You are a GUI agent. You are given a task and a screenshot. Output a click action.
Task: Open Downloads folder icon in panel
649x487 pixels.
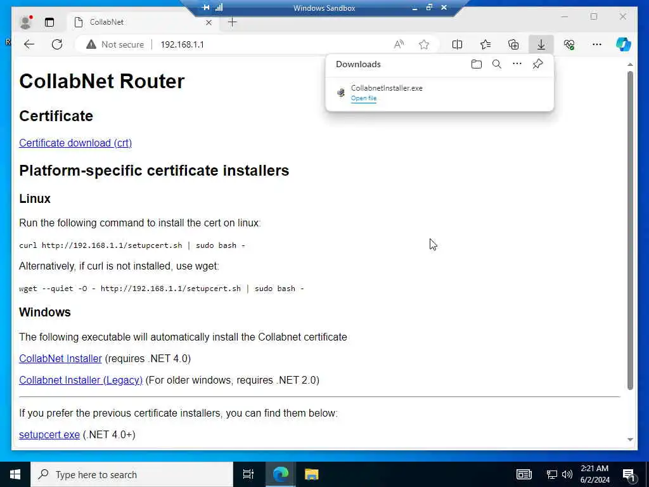tap(477, 64)
